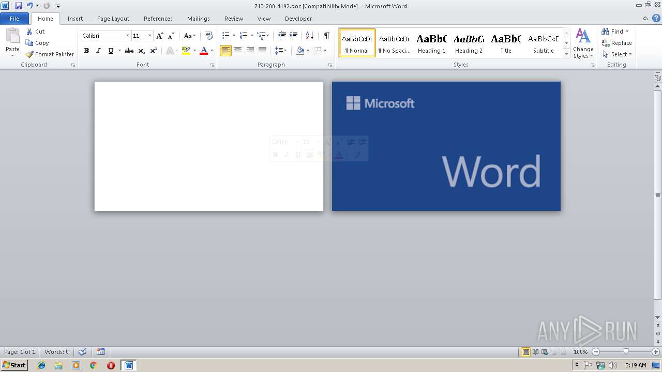This screenshot has width=662, height=372.
Task: Click Replace in Editing group
Action: (617, 43)
